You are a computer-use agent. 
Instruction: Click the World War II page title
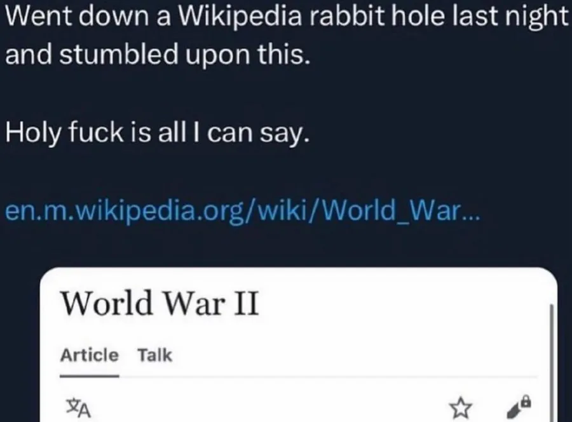click(160, 303)
